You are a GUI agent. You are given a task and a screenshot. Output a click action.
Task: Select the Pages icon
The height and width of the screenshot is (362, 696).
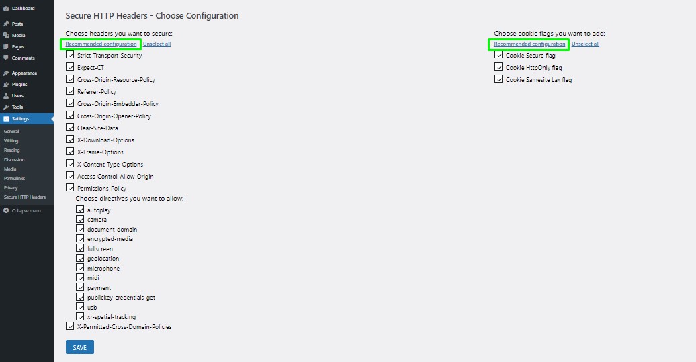pyautogui.click(x=6, y=46)
